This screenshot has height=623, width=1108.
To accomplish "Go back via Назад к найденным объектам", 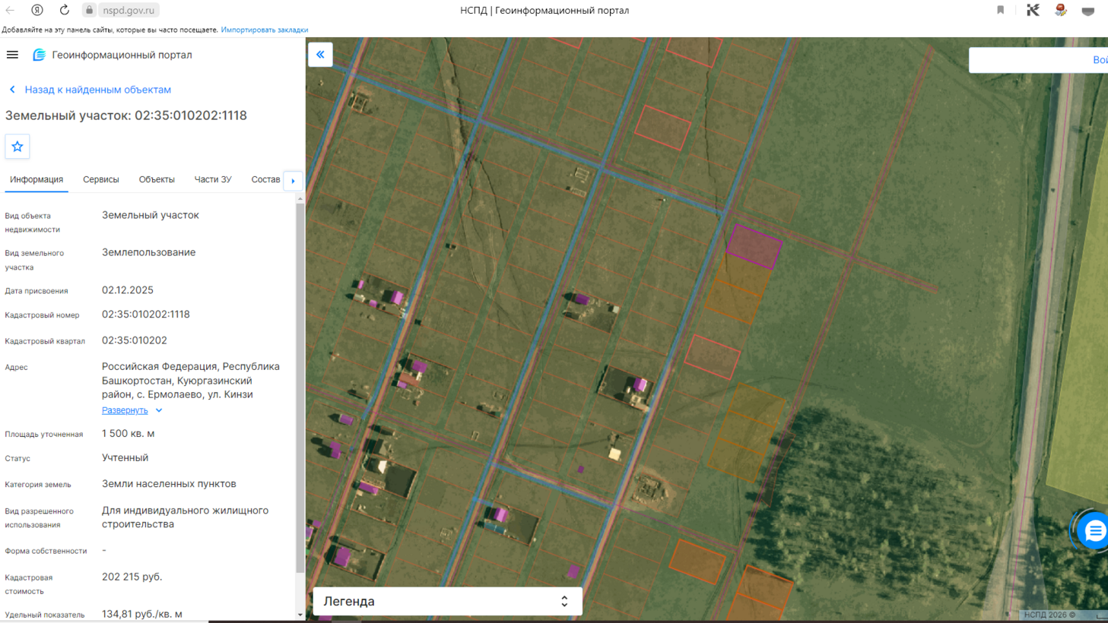I will coord(90,90).
